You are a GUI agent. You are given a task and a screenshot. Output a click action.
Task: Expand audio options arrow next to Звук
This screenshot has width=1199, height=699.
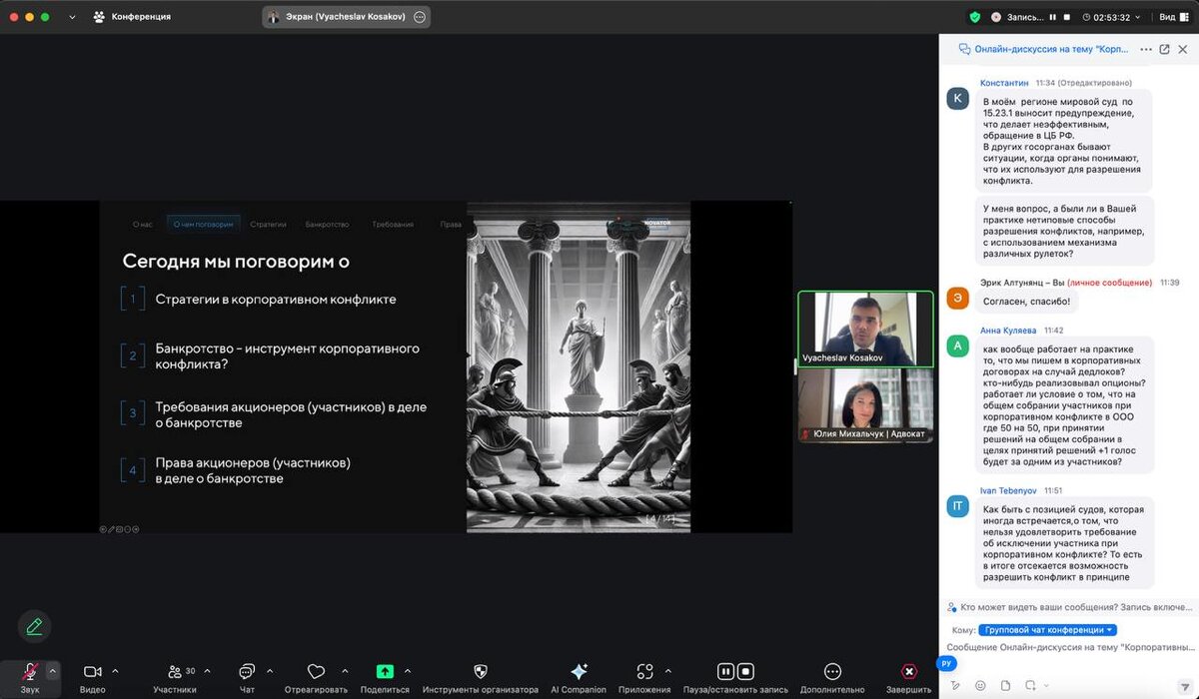pyautogui.click(x=53, y=670)
